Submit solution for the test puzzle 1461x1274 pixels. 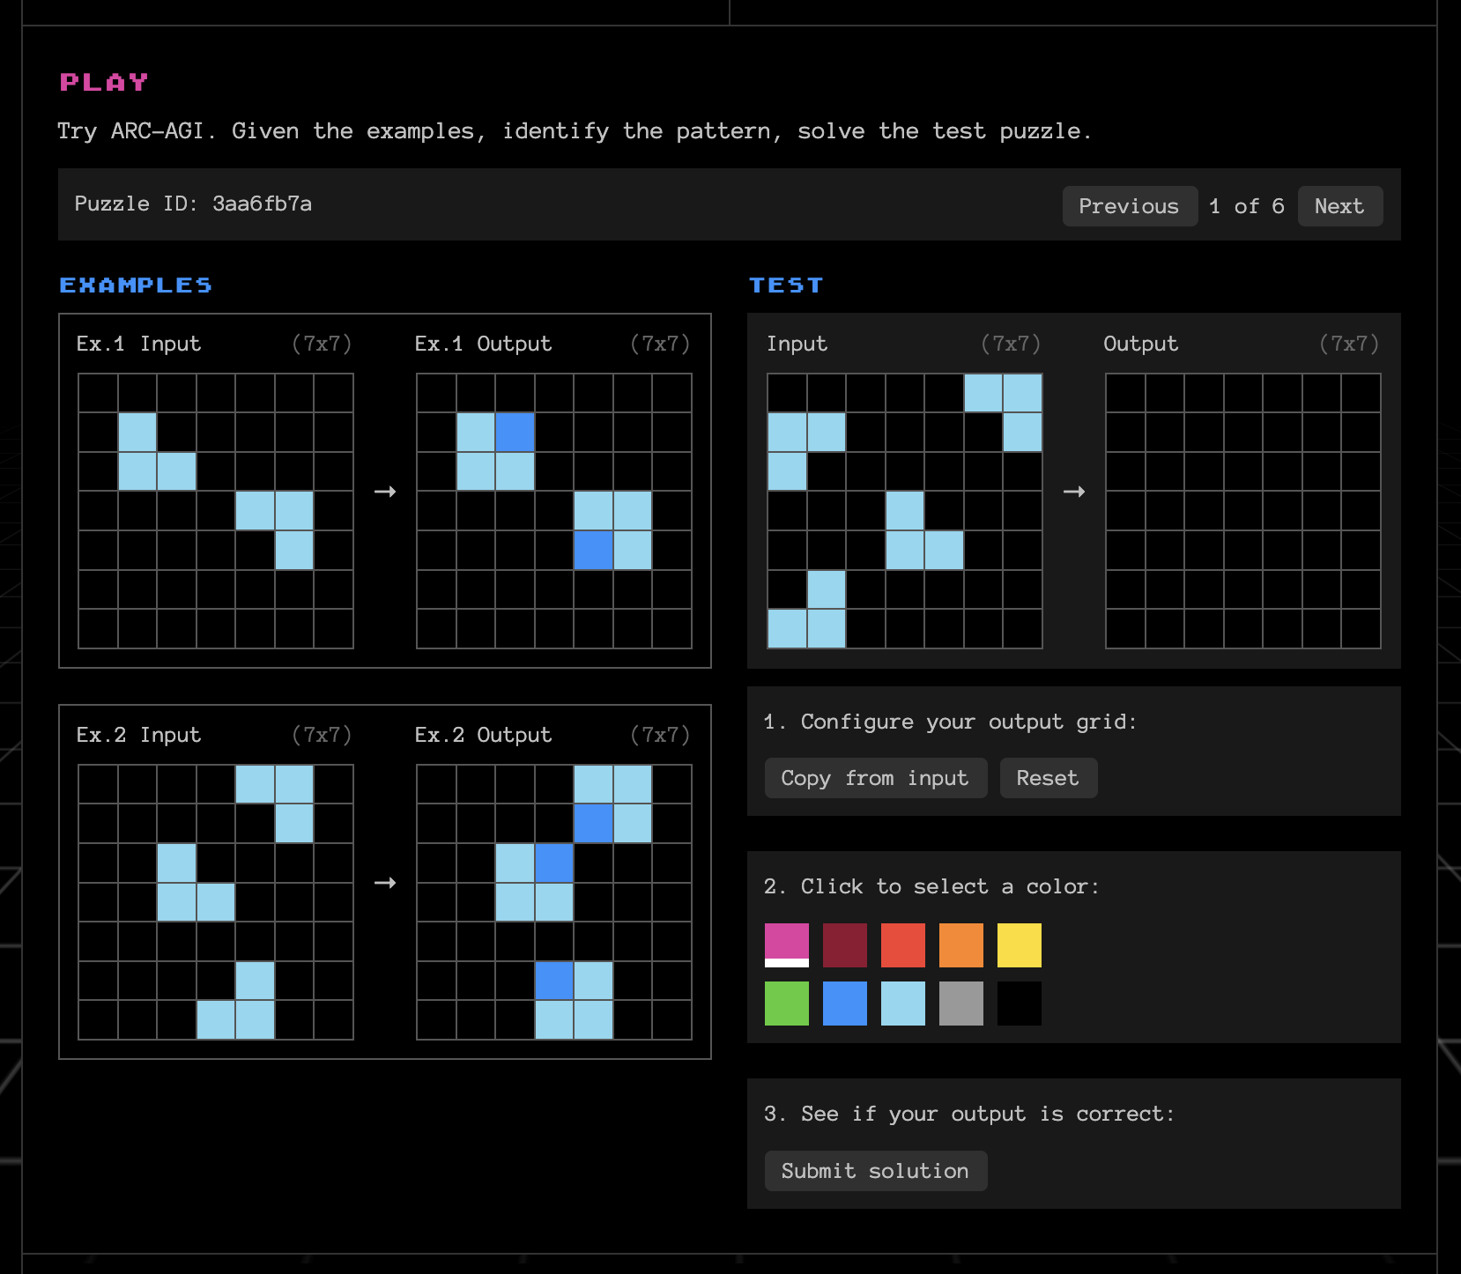(874, 1171)
